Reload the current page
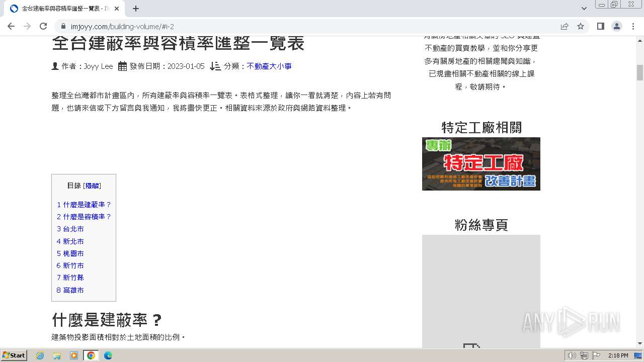 pos(43,26)
